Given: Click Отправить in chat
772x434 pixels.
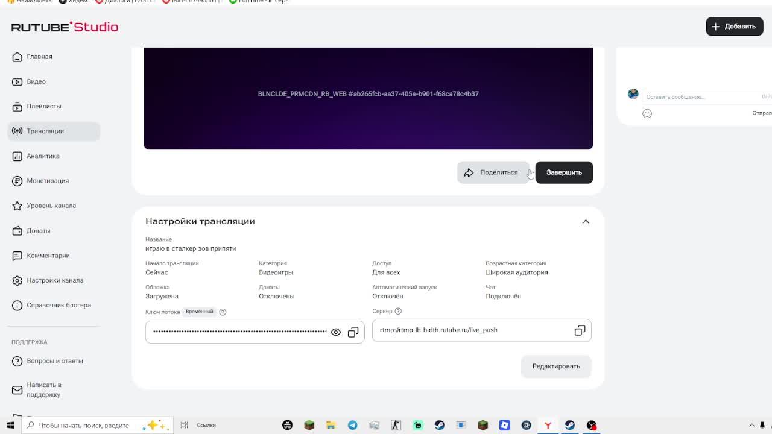Looking at the screenshot, I should coord(762,113).
